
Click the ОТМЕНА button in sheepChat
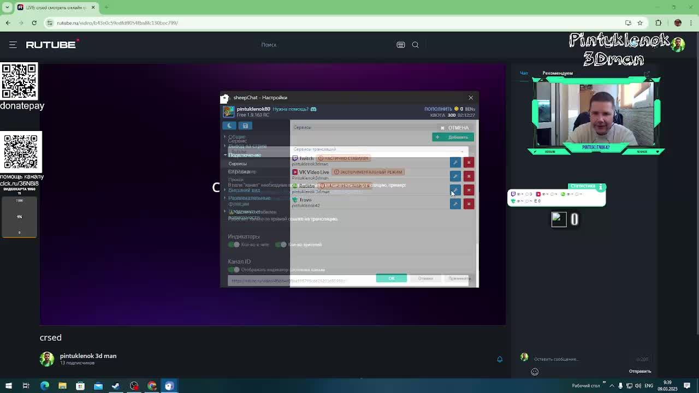pyautogui.click(x=454, y=128)
